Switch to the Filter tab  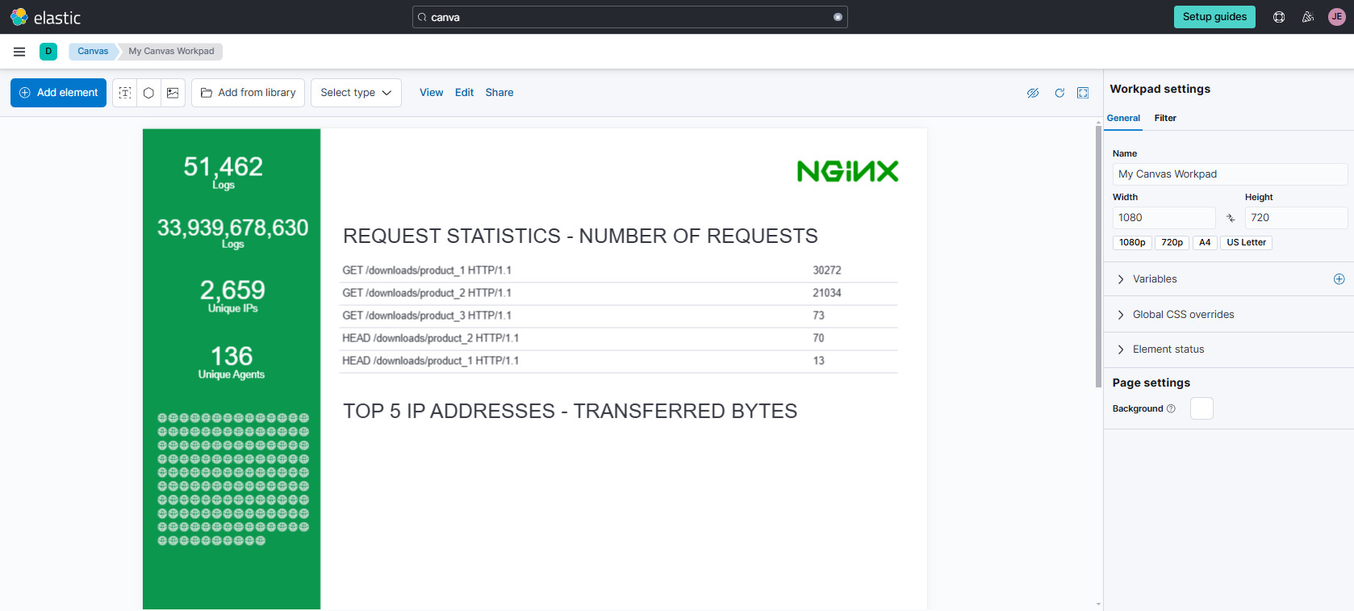pos(1165,118)
